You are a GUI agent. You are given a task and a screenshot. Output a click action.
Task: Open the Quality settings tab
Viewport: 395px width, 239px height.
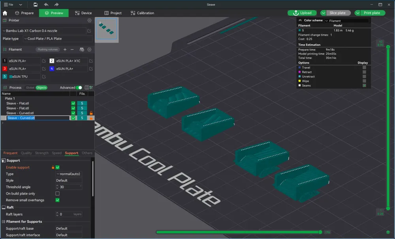click(x=26, y=153)
